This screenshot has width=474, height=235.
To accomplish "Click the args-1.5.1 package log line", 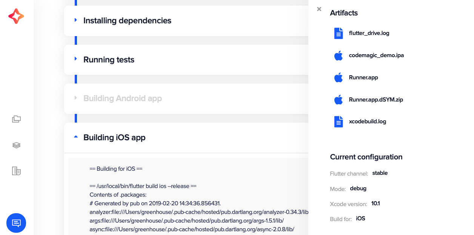I will [x=186, y=221].
